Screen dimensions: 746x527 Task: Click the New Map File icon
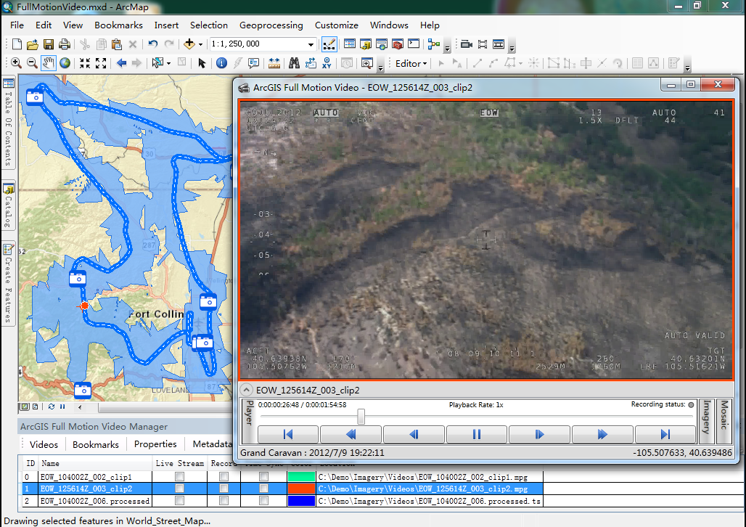17,44
